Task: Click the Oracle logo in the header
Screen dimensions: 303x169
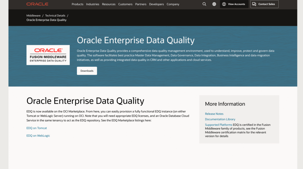Action: [37, 4]
